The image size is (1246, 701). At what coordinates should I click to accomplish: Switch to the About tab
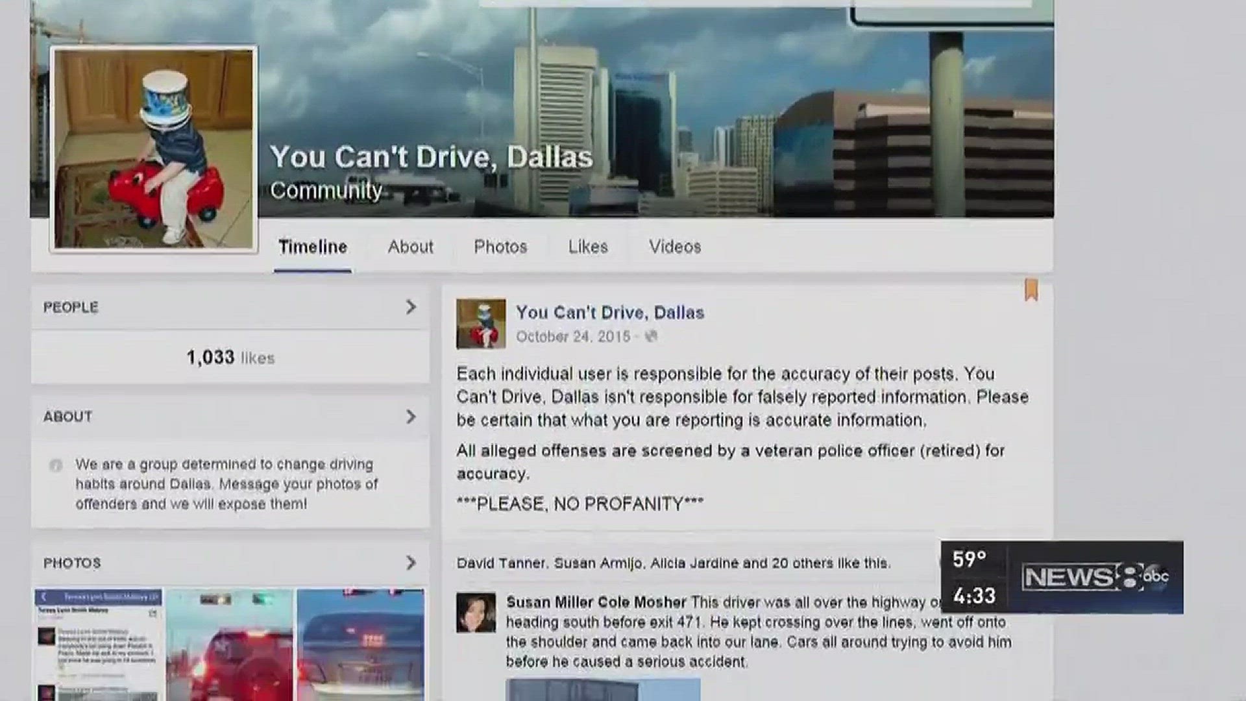(x=409, y=247)
